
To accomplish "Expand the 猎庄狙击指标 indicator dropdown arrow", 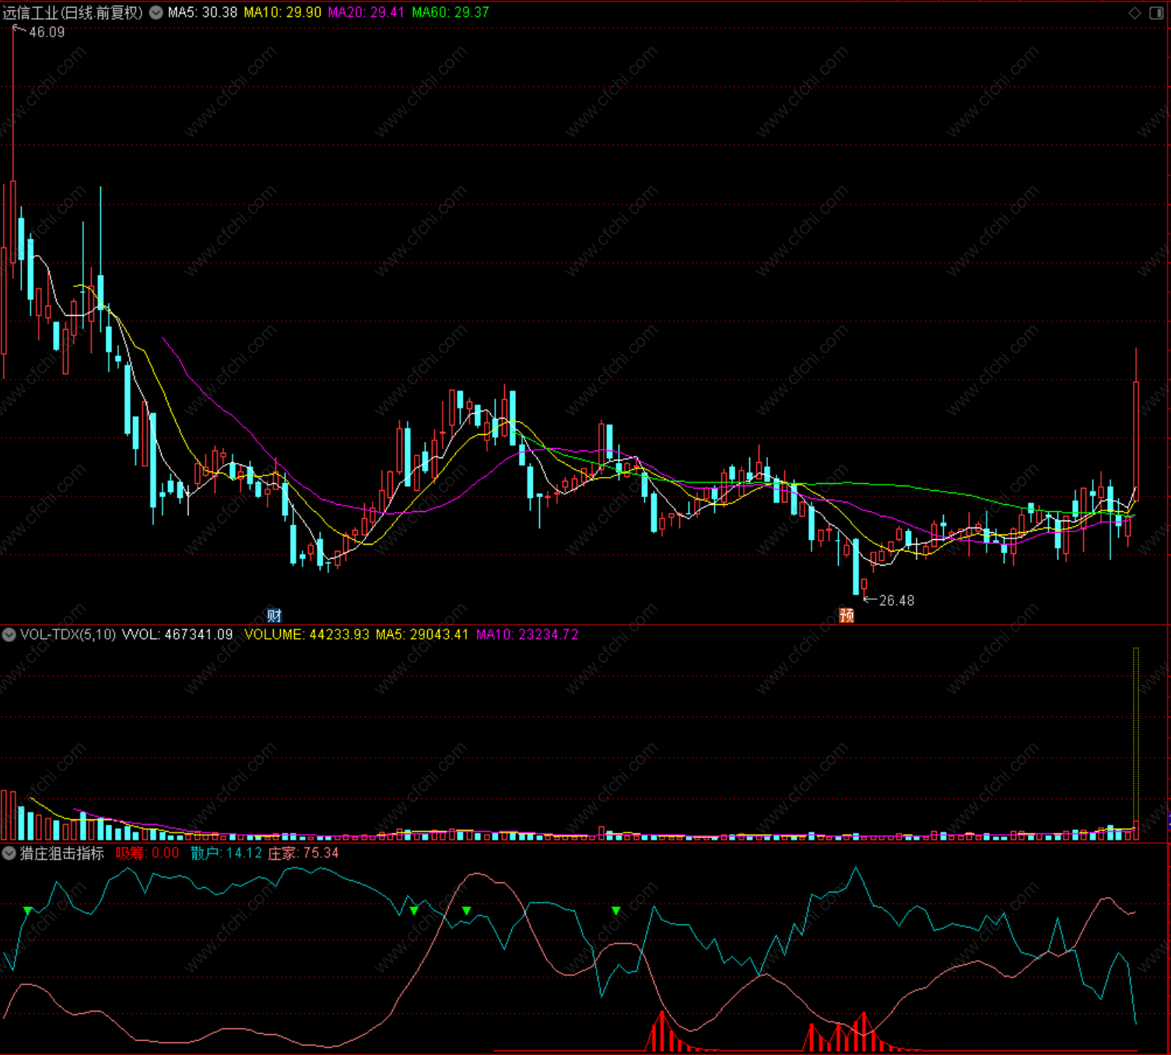I will pos(9,853).
